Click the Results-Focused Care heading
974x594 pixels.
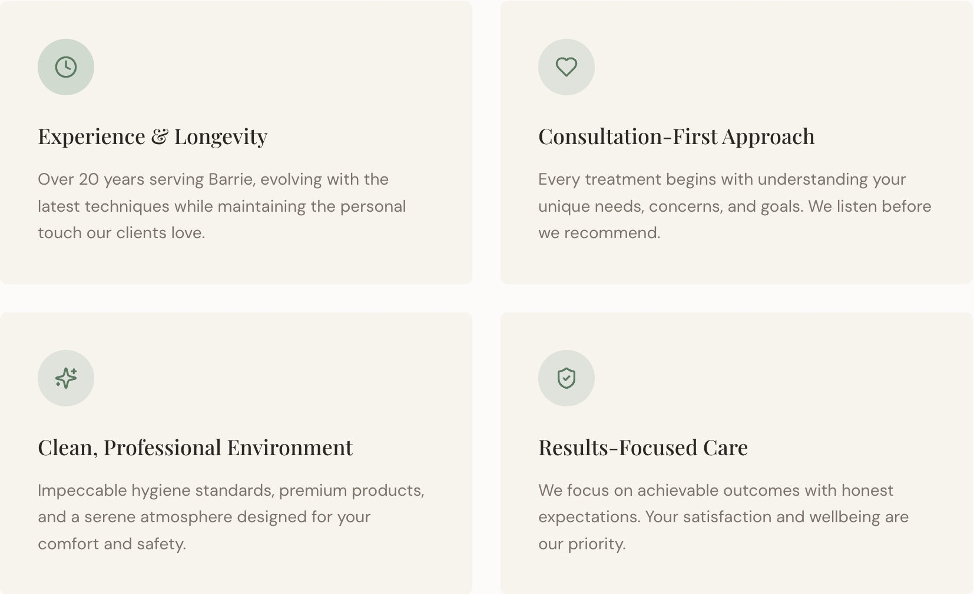[642, 448]
